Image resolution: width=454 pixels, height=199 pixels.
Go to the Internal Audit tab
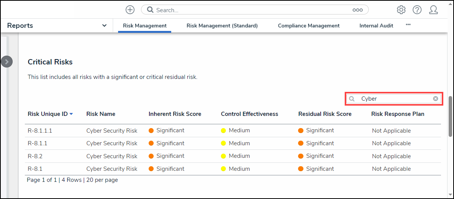(x=376, y=26)
